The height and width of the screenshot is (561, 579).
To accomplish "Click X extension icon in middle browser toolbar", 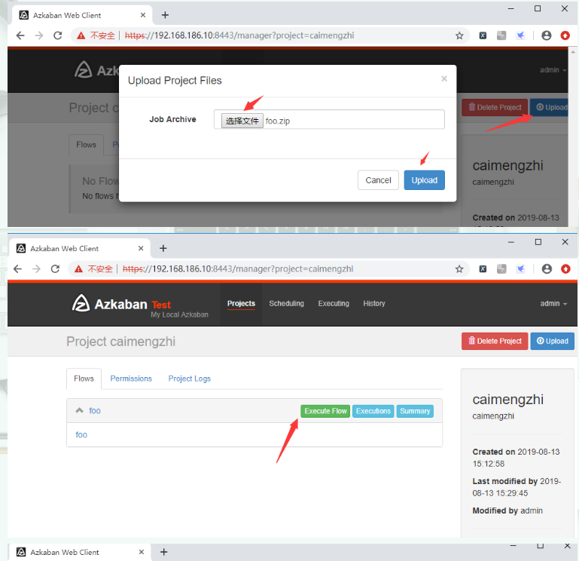I will click(x=483, y=269).
